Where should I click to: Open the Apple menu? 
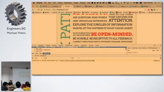pos(34,3)
